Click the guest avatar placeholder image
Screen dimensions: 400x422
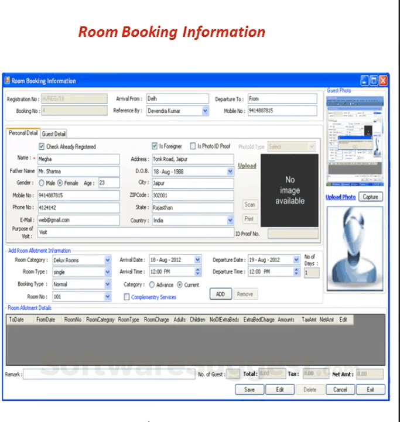pos(355,248)
